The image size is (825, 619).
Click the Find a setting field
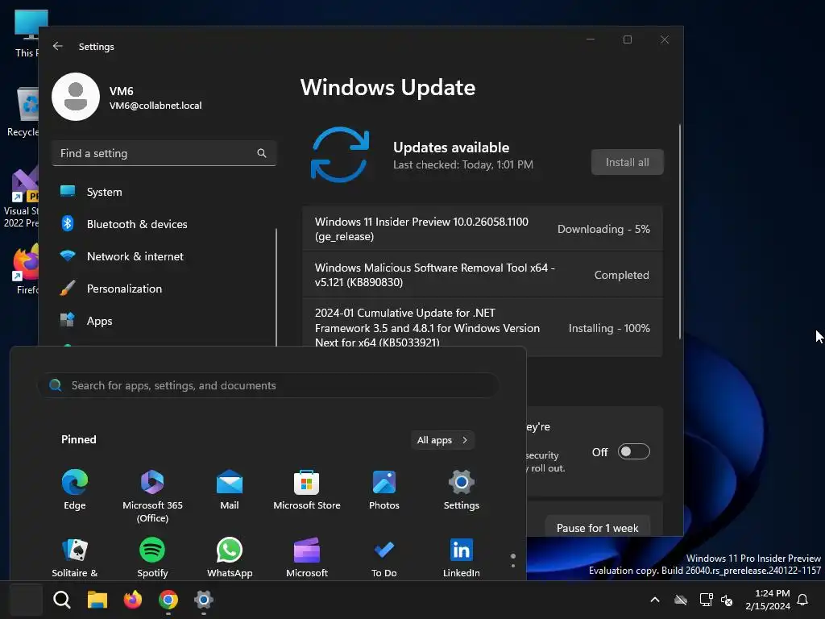pos(164,153)
